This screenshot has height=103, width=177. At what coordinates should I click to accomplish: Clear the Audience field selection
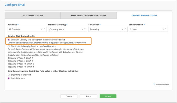pos(42,29)
